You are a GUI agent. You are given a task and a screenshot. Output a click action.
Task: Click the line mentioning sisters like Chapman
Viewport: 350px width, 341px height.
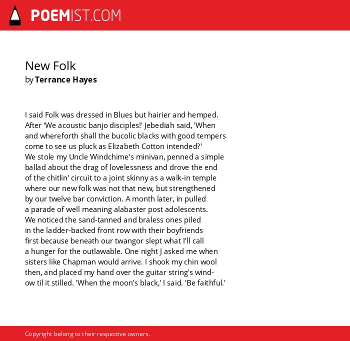point(121,262)
